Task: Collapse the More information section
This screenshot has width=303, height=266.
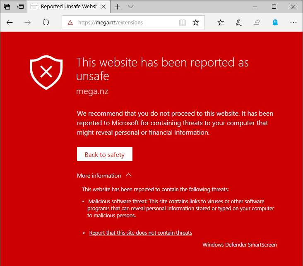Action: pos(104,176)
